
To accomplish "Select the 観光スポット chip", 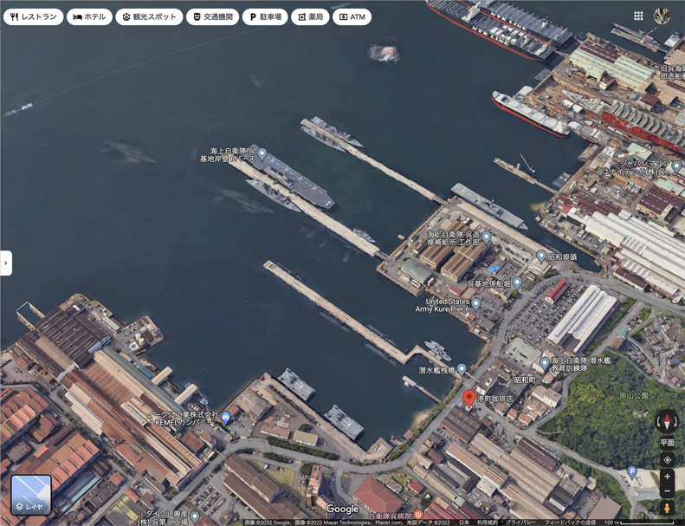I will point(150,16).
